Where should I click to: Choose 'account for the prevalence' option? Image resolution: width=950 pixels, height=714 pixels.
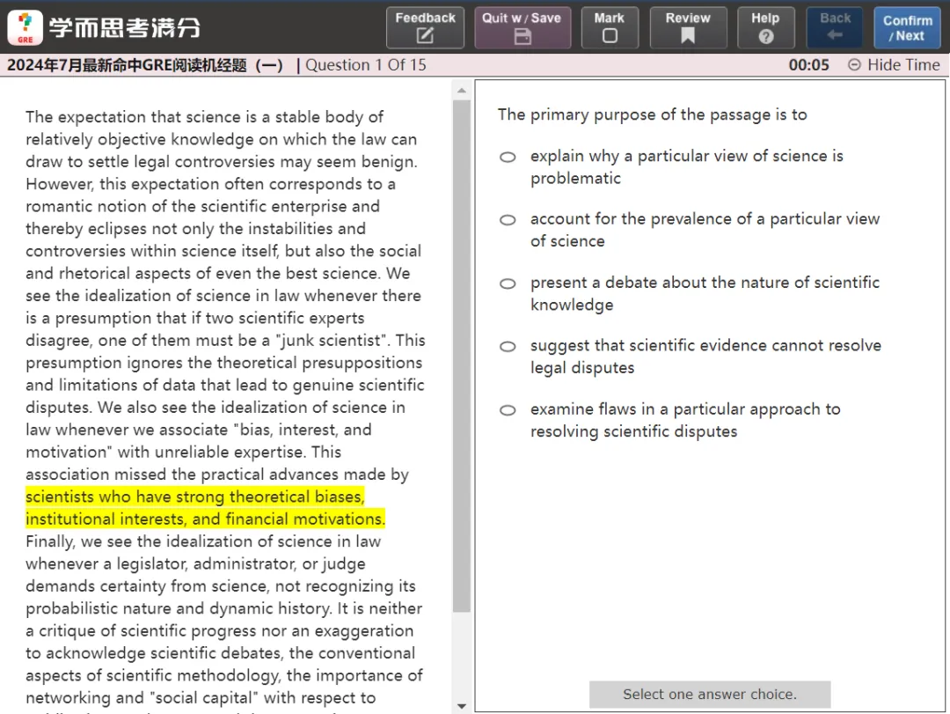pyautogui.click(x=508, y=220)
